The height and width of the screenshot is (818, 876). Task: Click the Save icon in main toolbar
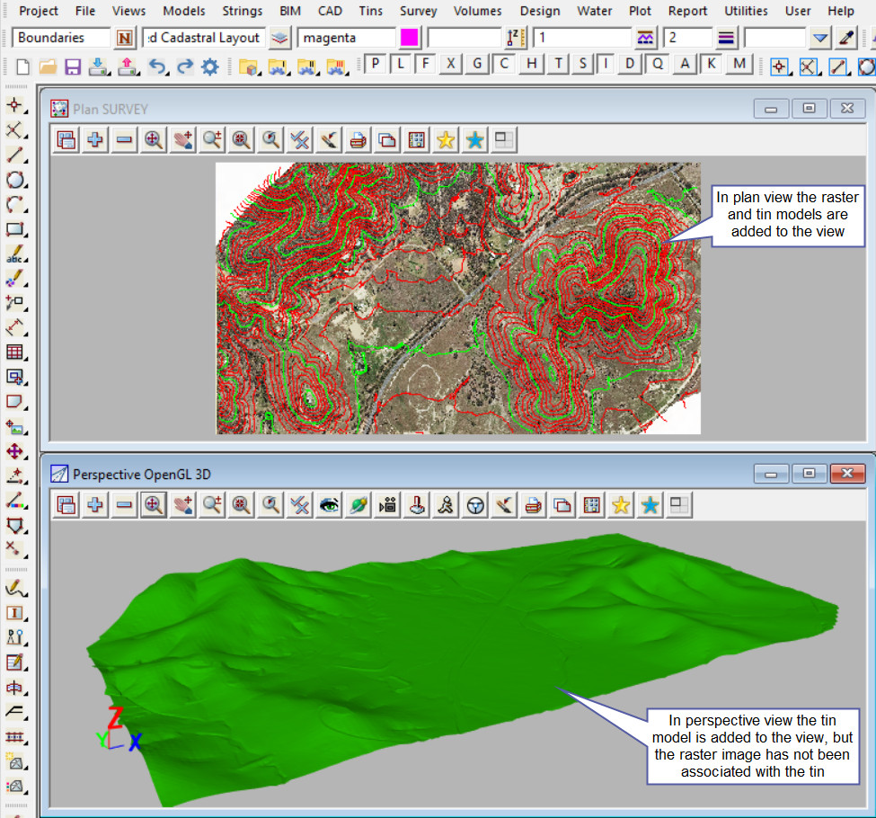coord(73,67)
